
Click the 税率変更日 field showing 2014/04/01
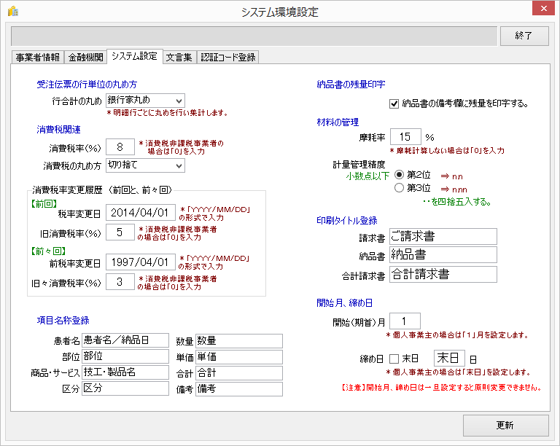point(141,213)
